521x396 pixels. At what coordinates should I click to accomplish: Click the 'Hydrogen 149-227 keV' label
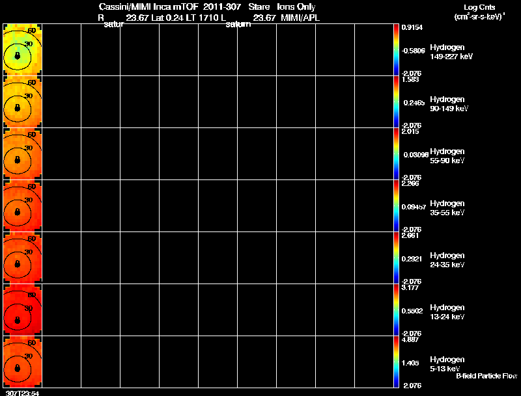tap(451, 52)
